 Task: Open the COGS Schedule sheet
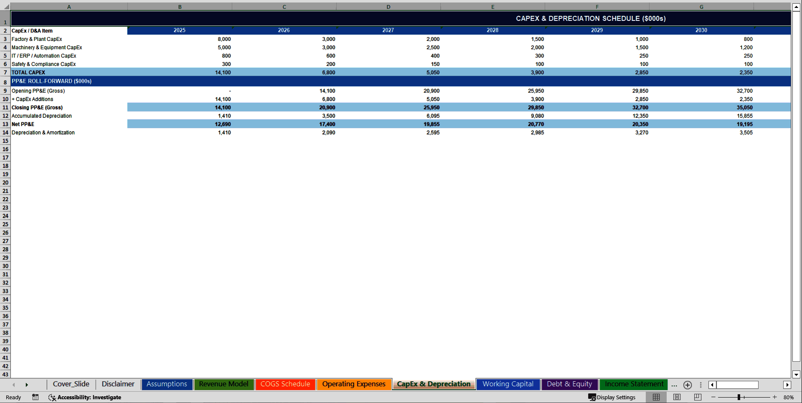coord(285,384)
